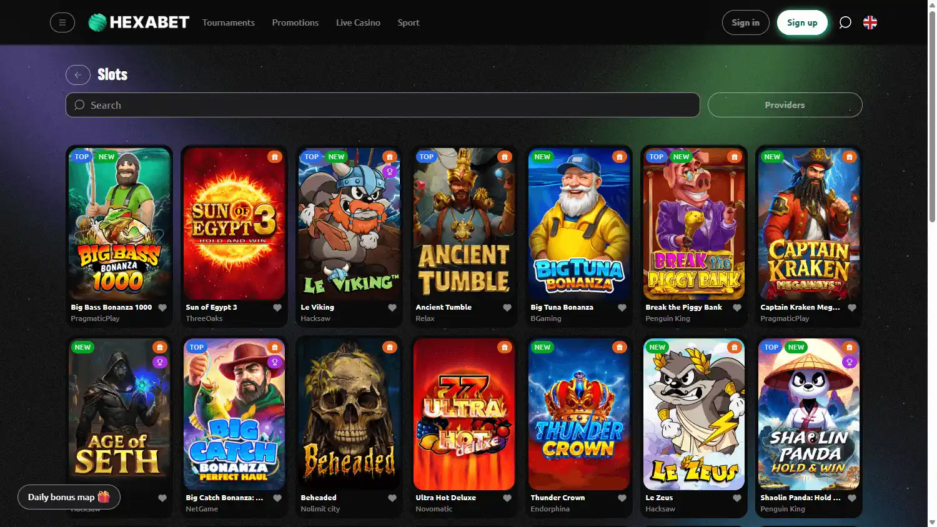Click purple trophy icon on Big Catch Bonanza card
The width and height of the screenshot is (937, 527).
coord(275,362)
